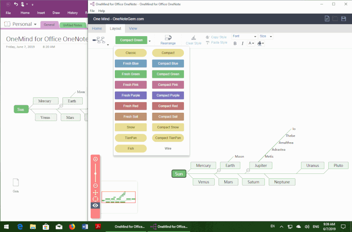Expand the theme dropdown arrow beside Compact Green
Viewport: 352px width, 232px height.
(x=150, y=41)
